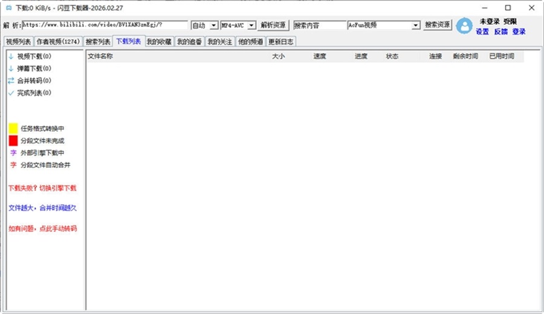Click the 剩余时间 column header
The height and width of the screenshot is (314, 544).
465,56
